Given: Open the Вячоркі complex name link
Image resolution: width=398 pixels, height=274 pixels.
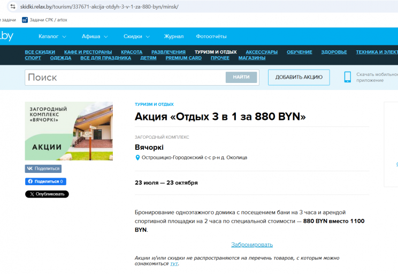Looking at the screenshot, I should [149, 147].
